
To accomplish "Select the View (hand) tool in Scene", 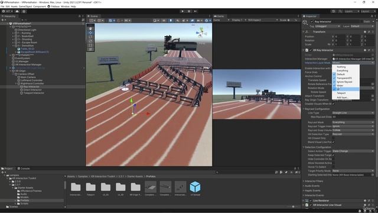I will pos(90,28).
